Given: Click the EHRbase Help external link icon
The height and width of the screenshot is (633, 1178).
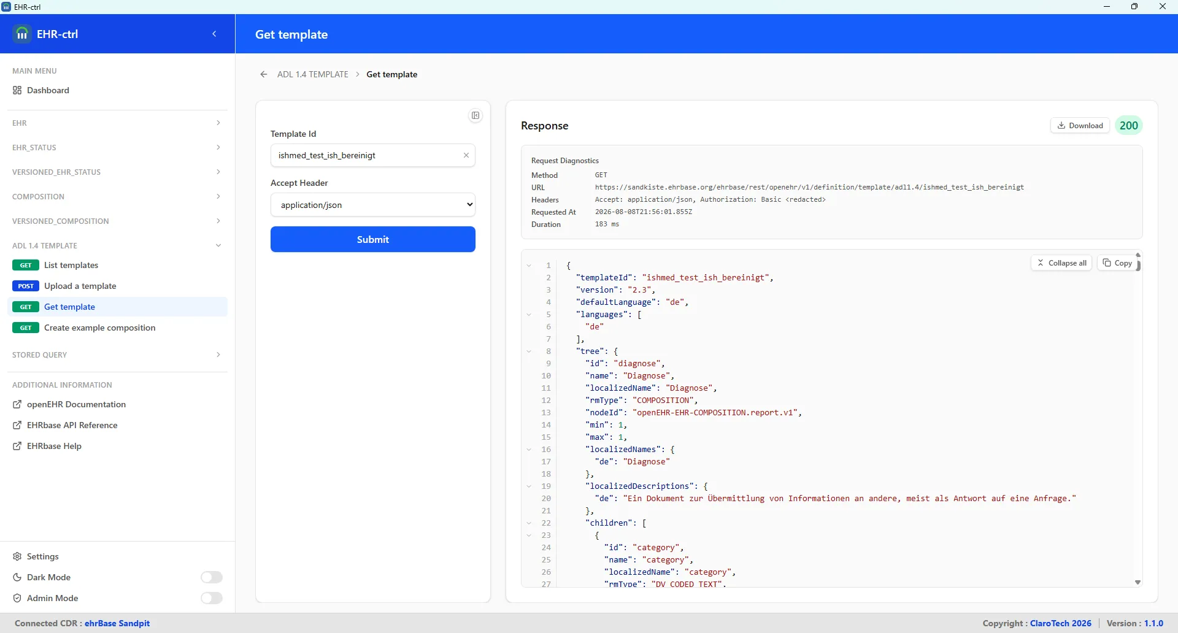Looking at the screenshot, I should [x=17, y=446].
